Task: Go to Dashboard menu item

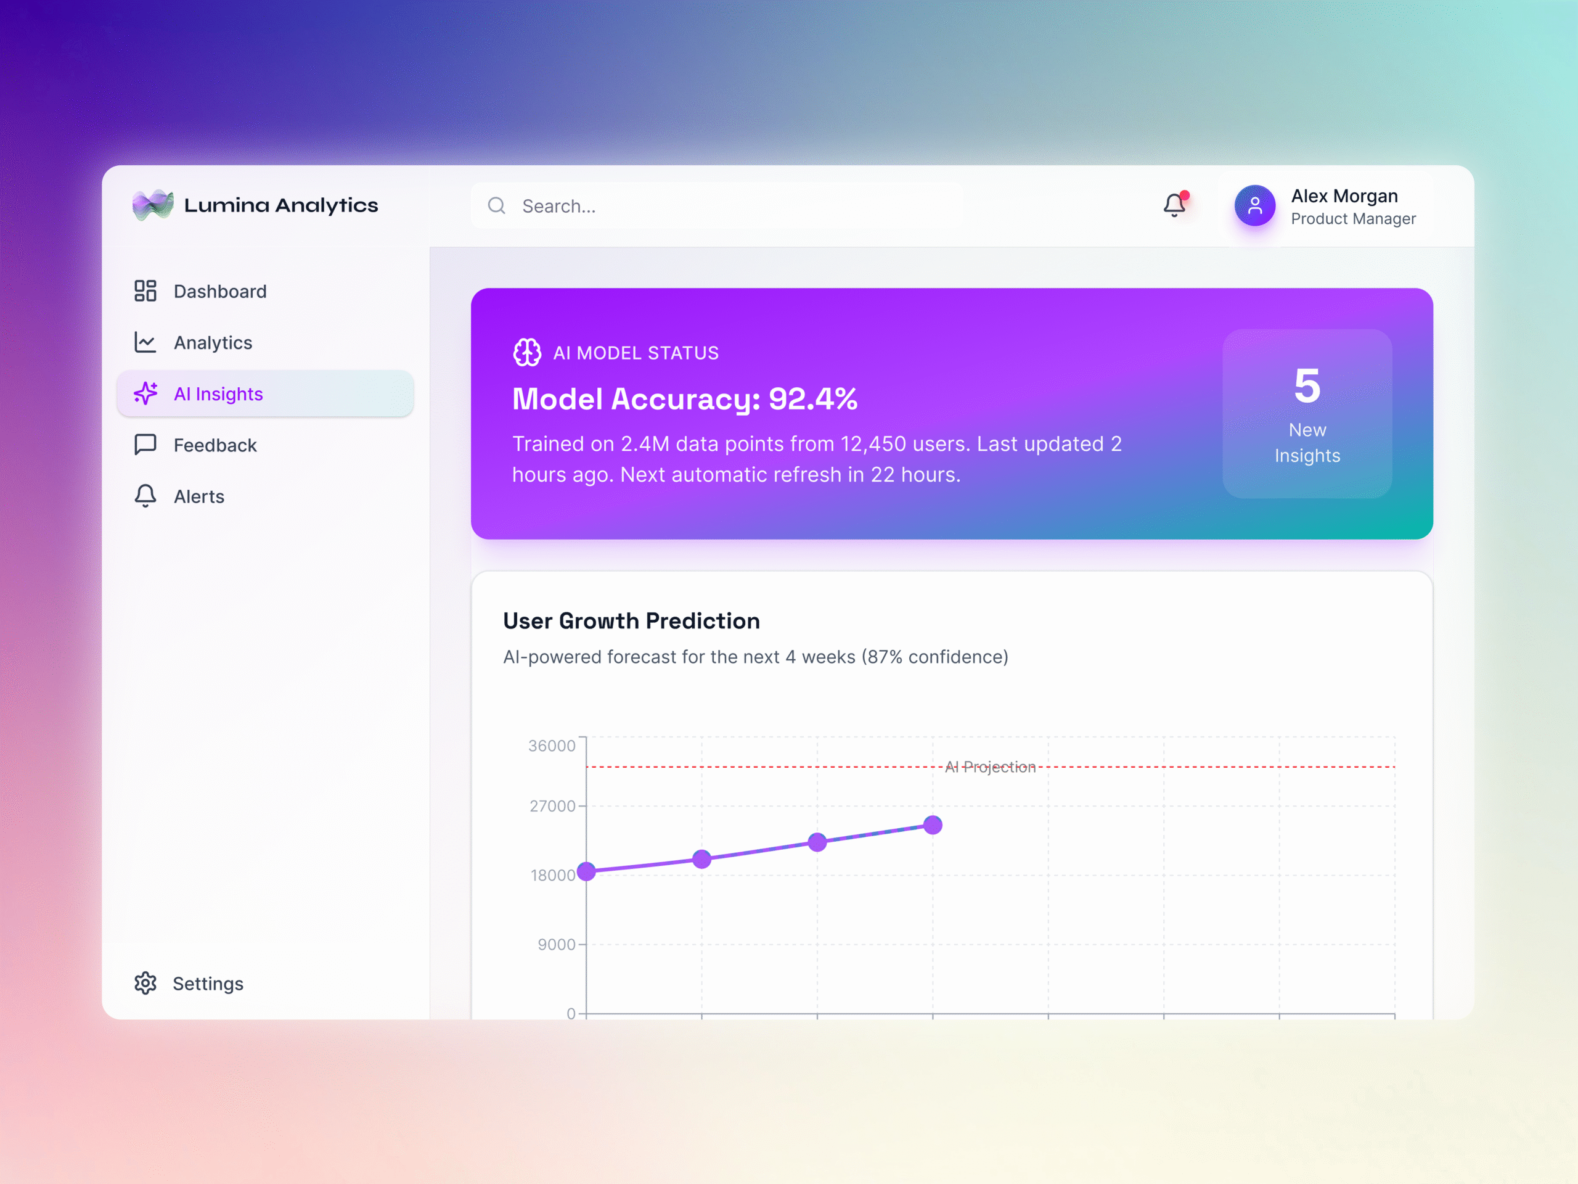Action: pyautogui.click(x=219, y=291)
